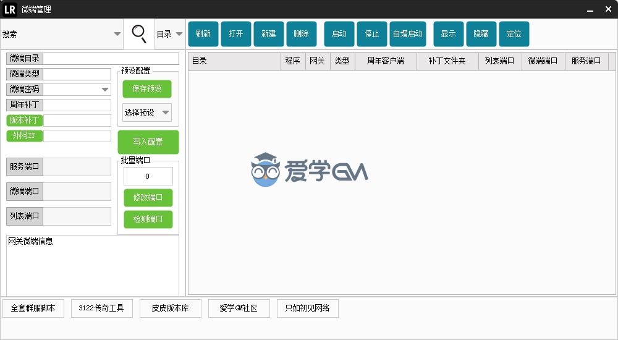Click the 批量端口 number field showing 0

tap(148, 176)
